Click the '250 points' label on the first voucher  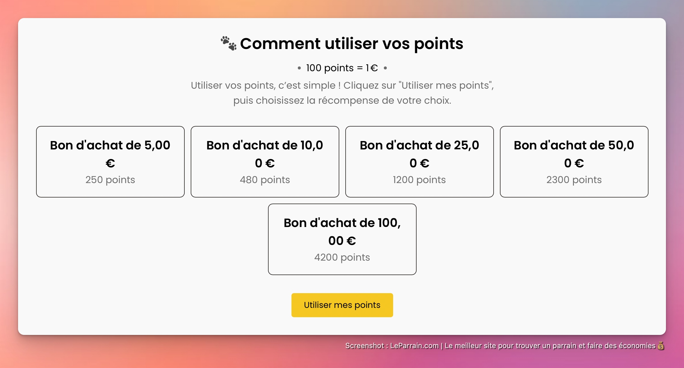pos(110,179)
